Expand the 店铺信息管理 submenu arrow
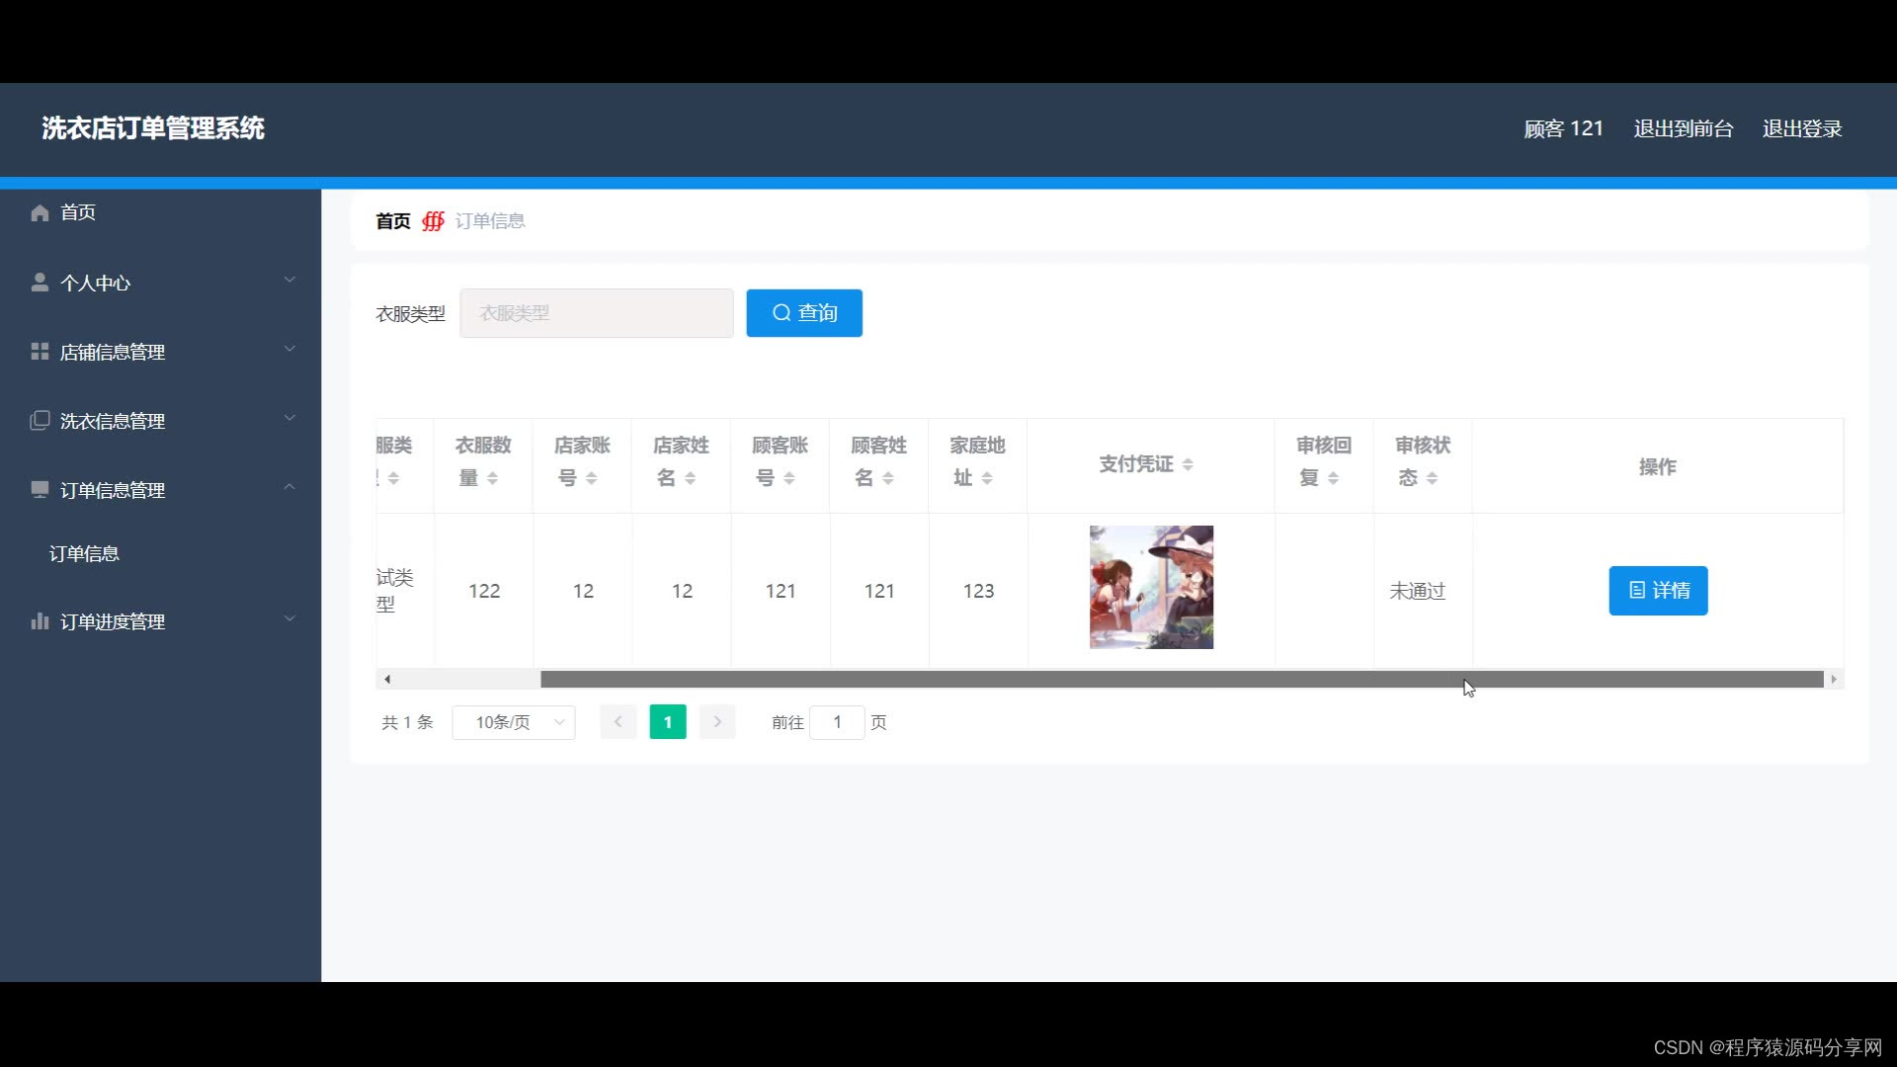The width and height of the screenshot is (1897, 1067). click(x=289, y=349)
